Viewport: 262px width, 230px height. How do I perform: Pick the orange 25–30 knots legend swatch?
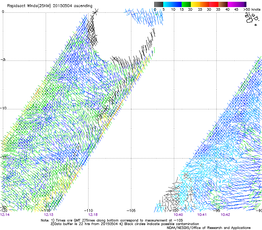pyautogui.click(x=205, y=4)
